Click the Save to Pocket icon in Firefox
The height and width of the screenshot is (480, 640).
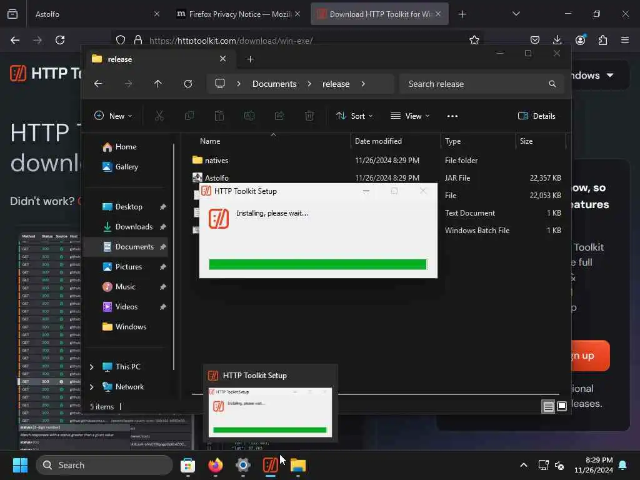[535, 40]
